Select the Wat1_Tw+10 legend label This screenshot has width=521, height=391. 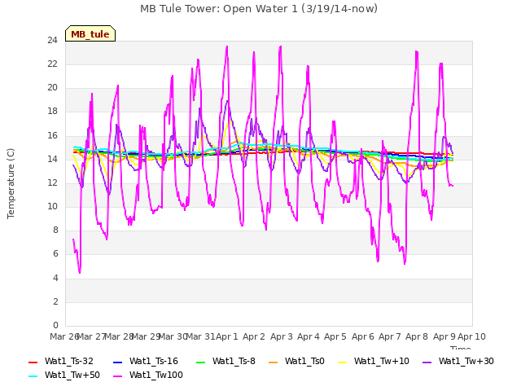click(x=382, y=362)
